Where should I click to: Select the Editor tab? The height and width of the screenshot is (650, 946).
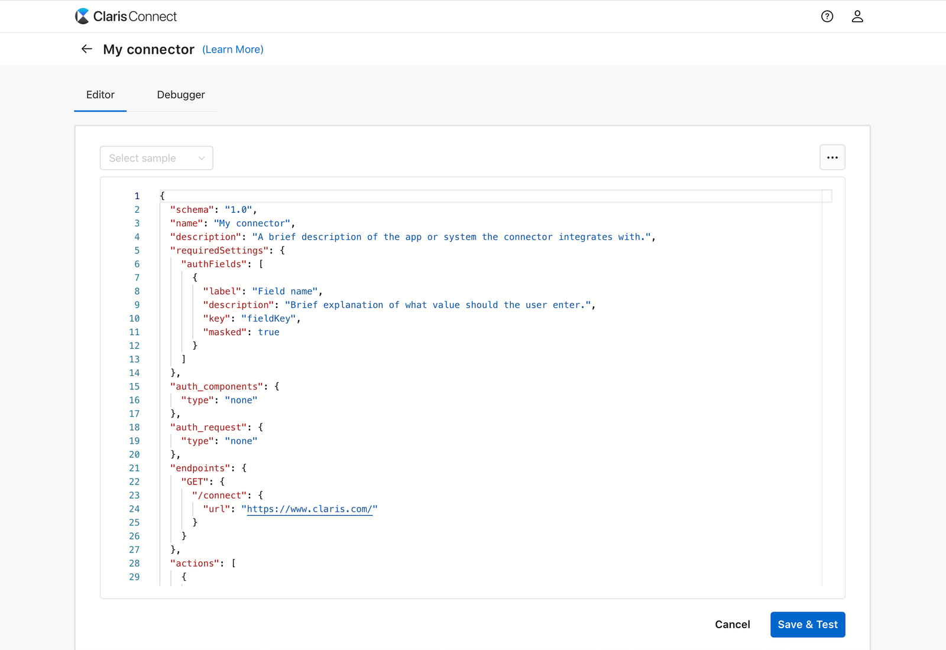pyautogui.click(x=100, y=95)
